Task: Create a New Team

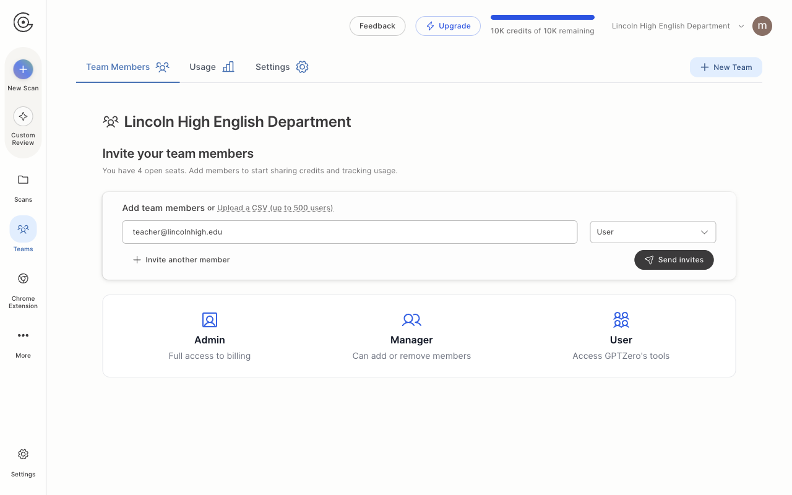Action: pos(726,67)
